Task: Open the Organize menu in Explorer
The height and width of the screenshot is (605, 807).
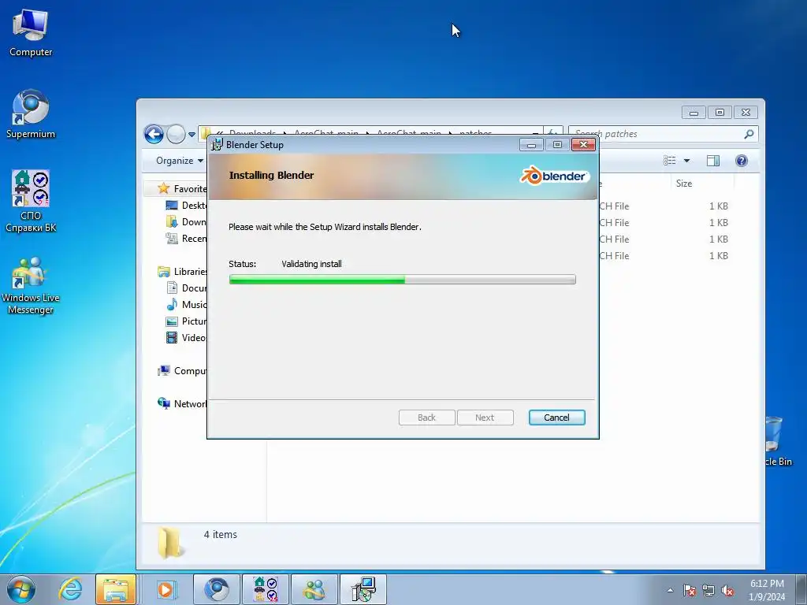Action: [180, 161]
